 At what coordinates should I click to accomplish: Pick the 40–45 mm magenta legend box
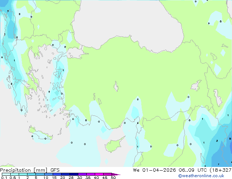(x=99, y=174)
